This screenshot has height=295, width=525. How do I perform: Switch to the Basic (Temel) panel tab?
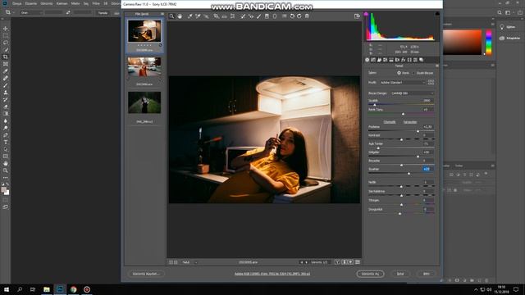click(x=367, y=60)
